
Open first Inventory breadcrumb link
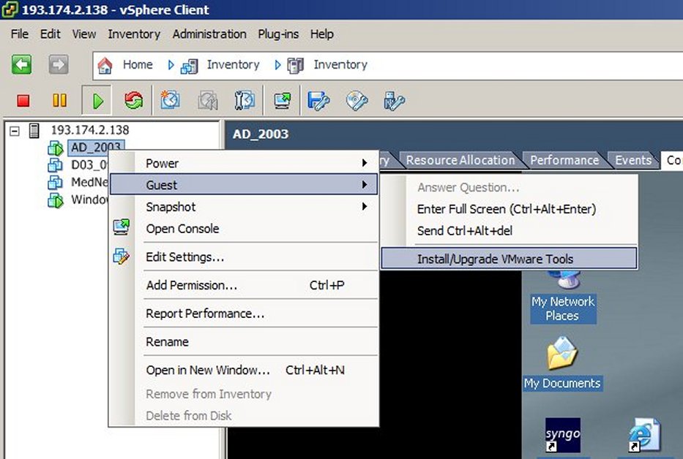(x=233, y=65)
